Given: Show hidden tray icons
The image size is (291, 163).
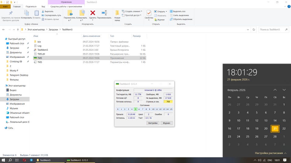Looking at the screenshot, I should tap(255, 160).
